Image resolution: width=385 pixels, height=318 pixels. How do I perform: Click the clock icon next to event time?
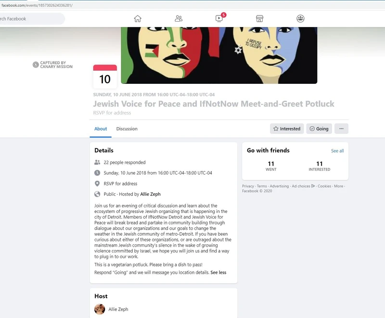(x=98, y=172)
